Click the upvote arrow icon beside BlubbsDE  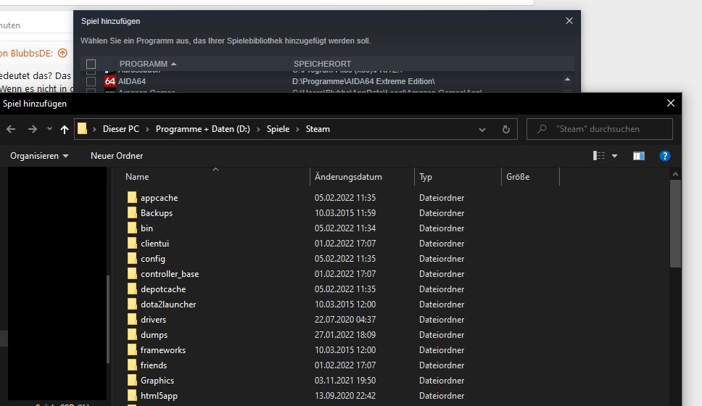(x=62, y=53)
